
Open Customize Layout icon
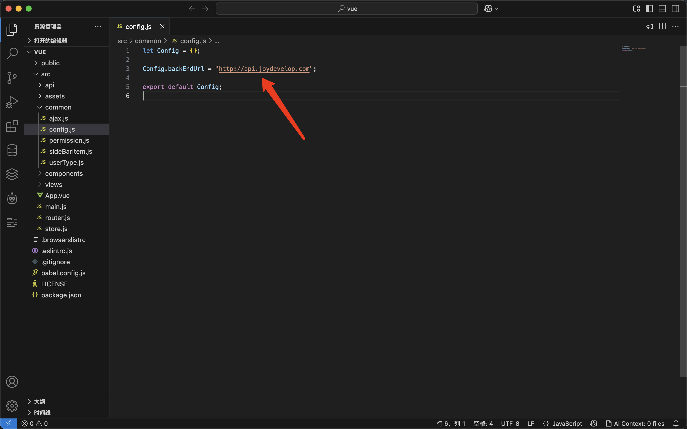click(636, 9)
